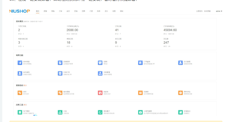Open the blue distribution management hierarchy icon
The width and height of the screenshot is (226, 122).
pyautogui.click(x=100, y=74)
